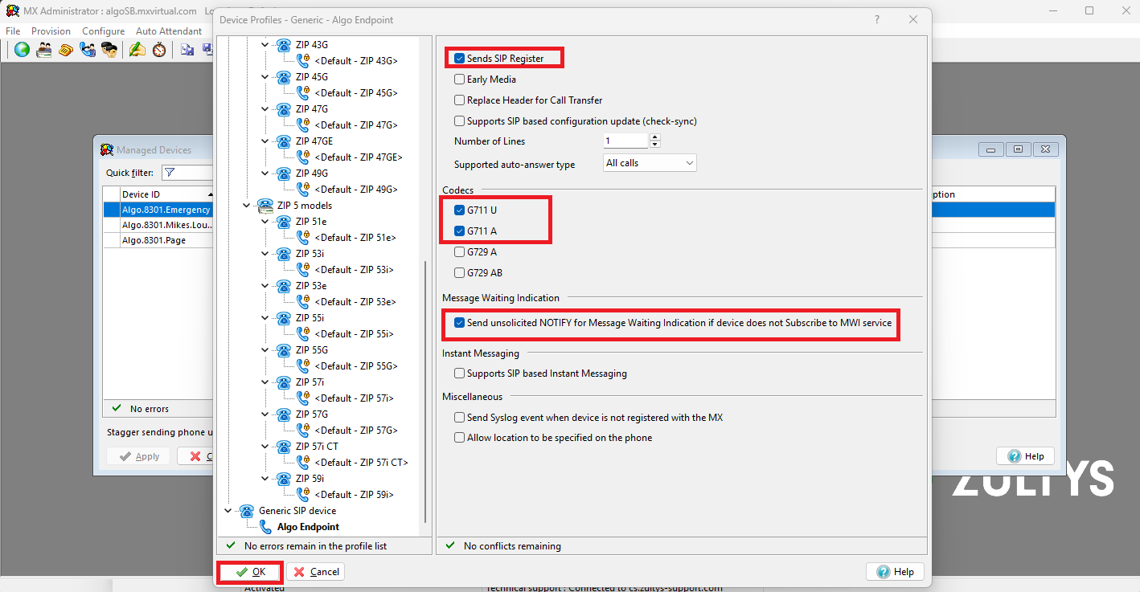
Task: Click the Help button in Device Profiles dialog
Action: [895, 572]
